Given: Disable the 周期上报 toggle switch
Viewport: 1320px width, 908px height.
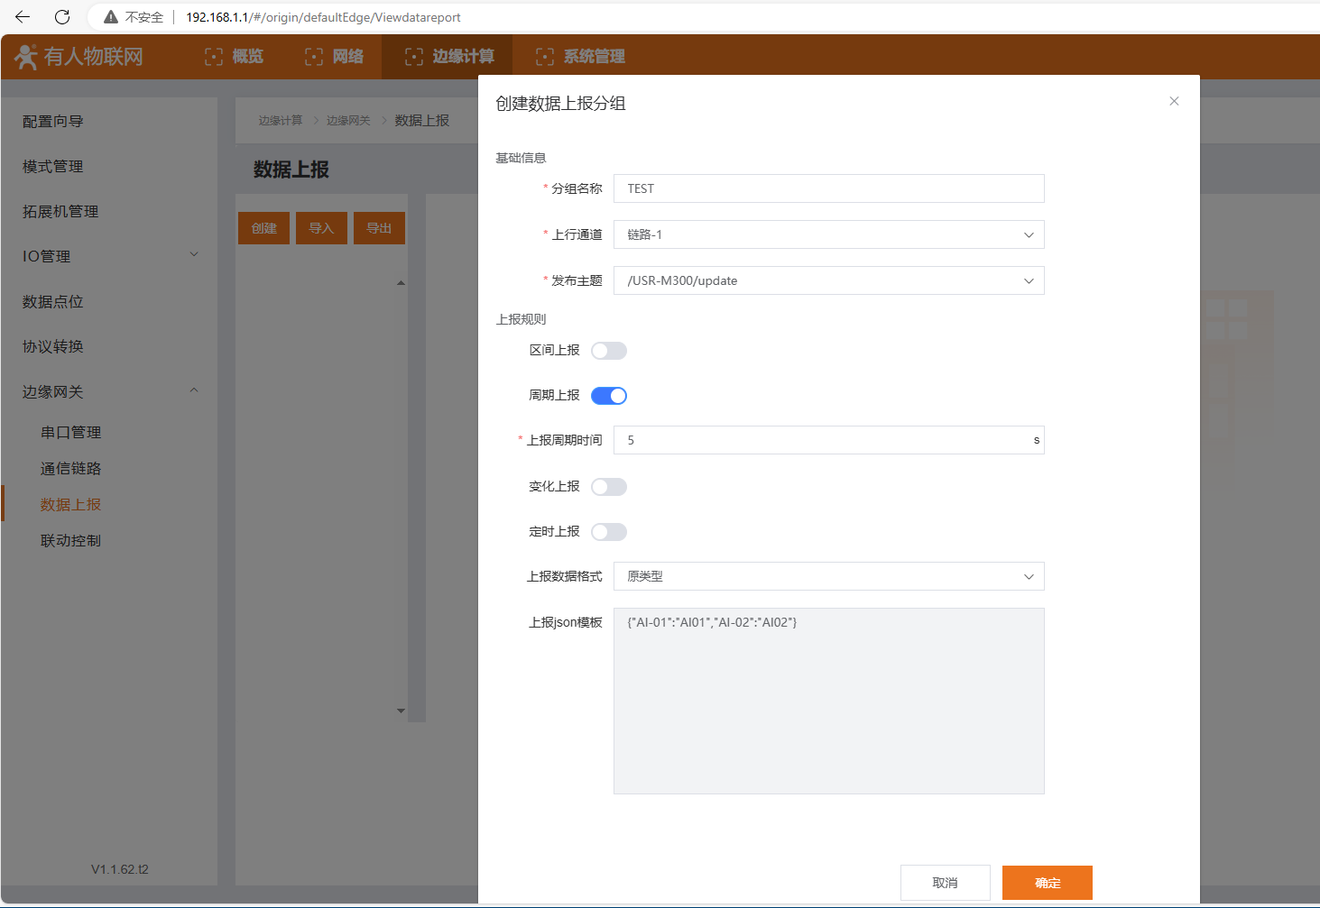Looking at the screenshot, I should (x=608, y=396).
